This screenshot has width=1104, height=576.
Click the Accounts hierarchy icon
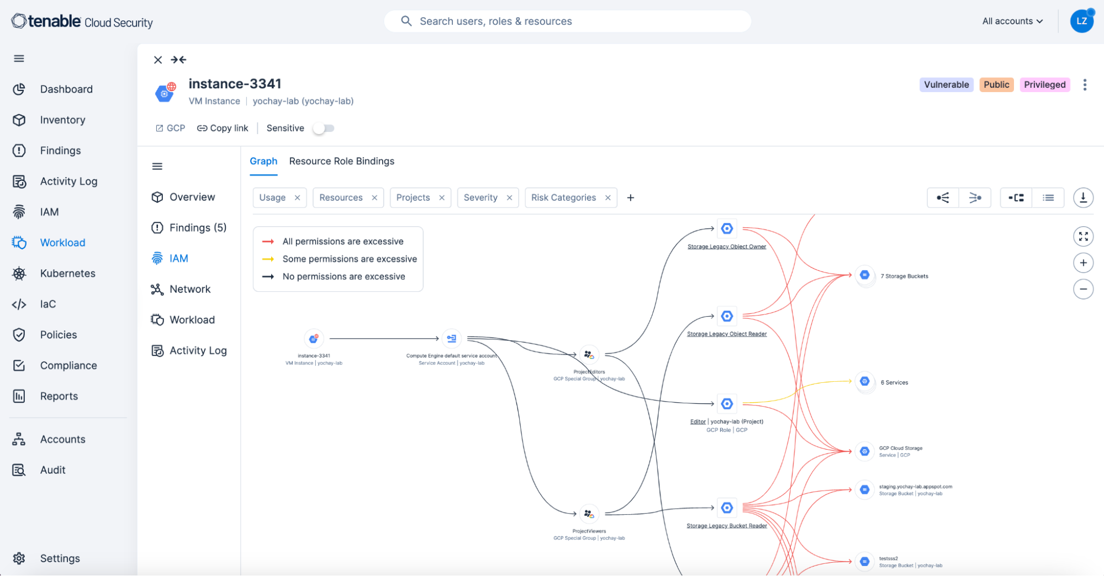pos(19,439)
